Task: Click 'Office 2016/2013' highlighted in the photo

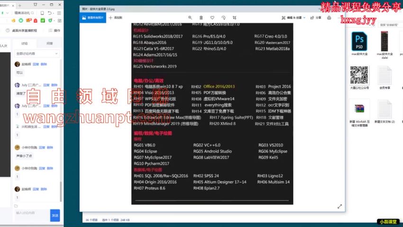Action: click(x=219, y=86)
